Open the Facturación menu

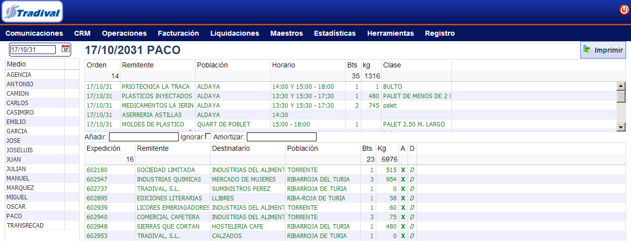pos(178,33)
